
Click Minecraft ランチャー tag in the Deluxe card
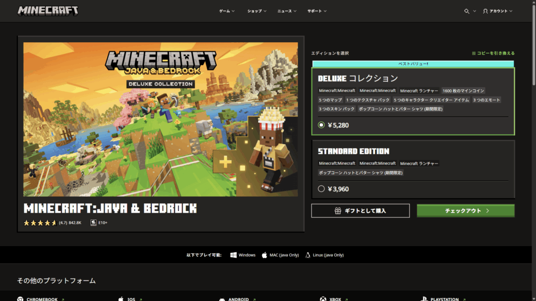coord(419,91)
